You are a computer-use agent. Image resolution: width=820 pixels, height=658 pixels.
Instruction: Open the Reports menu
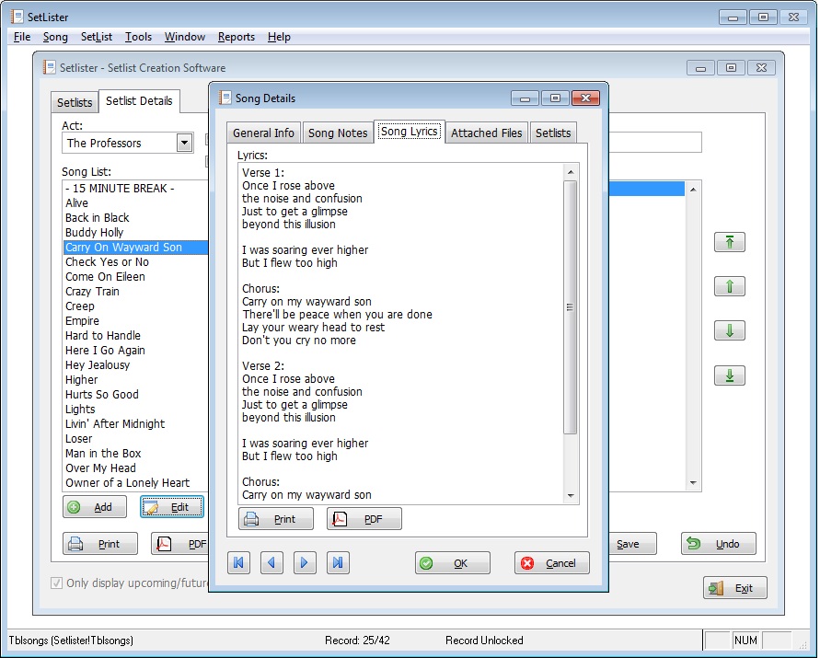(236, 37)
